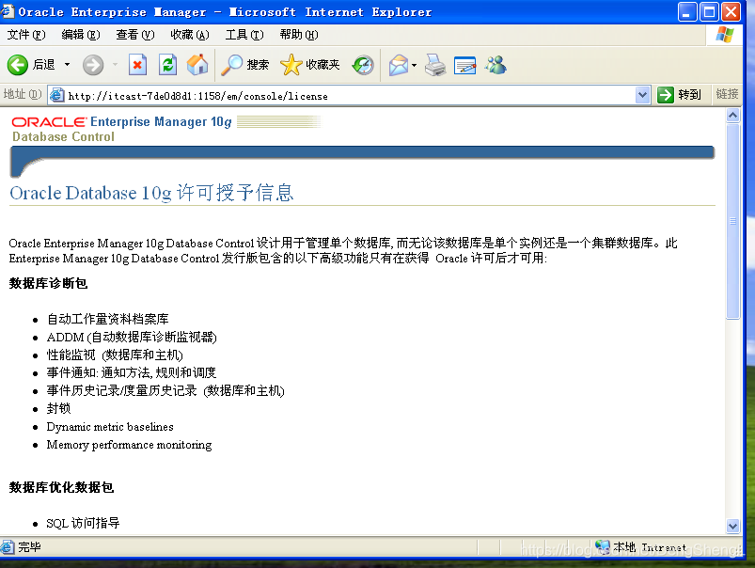Click the 事件通知 list item
Image resolution: width=755 pixels, height=568 pixels.
(131, 373)
